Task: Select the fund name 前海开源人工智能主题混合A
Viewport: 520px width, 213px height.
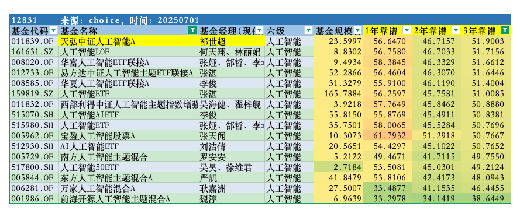Action: pyautogui.click(x=129, y=198)
